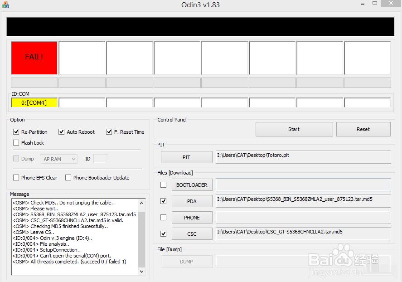The width and height of the screenshot is (402, 282).
Task: Close the Odin3 v1.83 window
Action: 391,3
